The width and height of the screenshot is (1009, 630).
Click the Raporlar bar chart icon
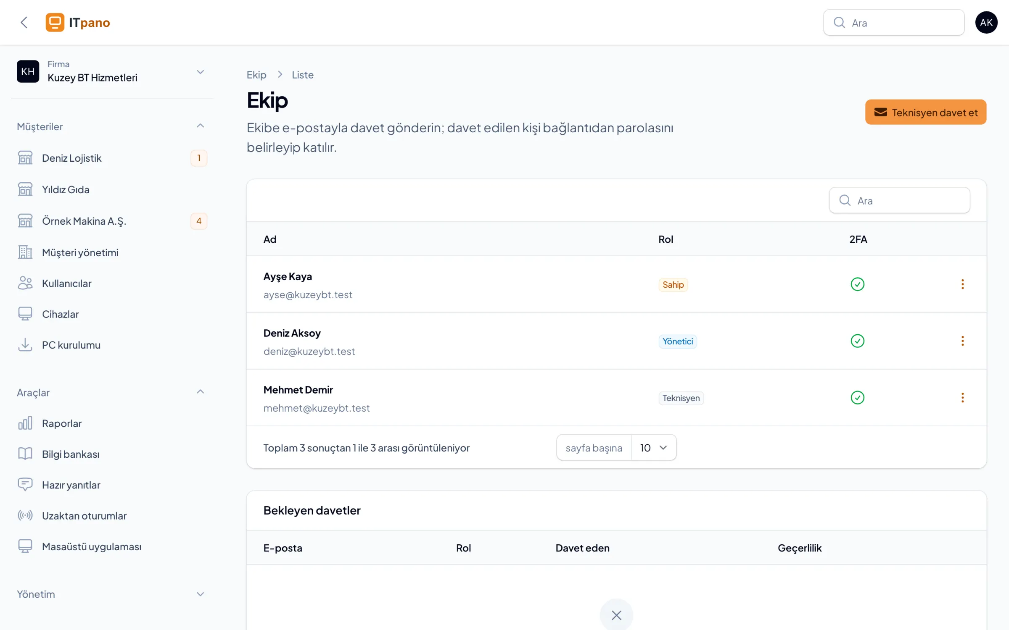tap(25, 423)
